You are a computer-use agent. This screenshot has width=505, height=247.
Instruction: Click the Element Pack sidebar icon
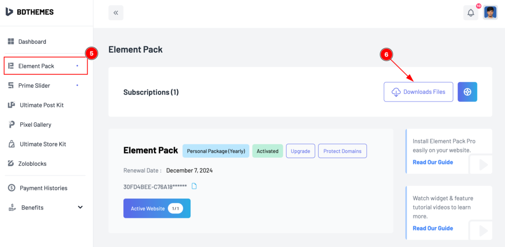tap(11, 66)
